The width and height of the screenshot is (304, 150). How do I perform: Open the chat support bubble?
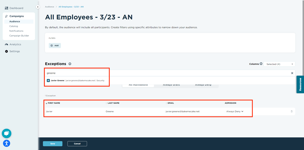[x=7, y=134]
